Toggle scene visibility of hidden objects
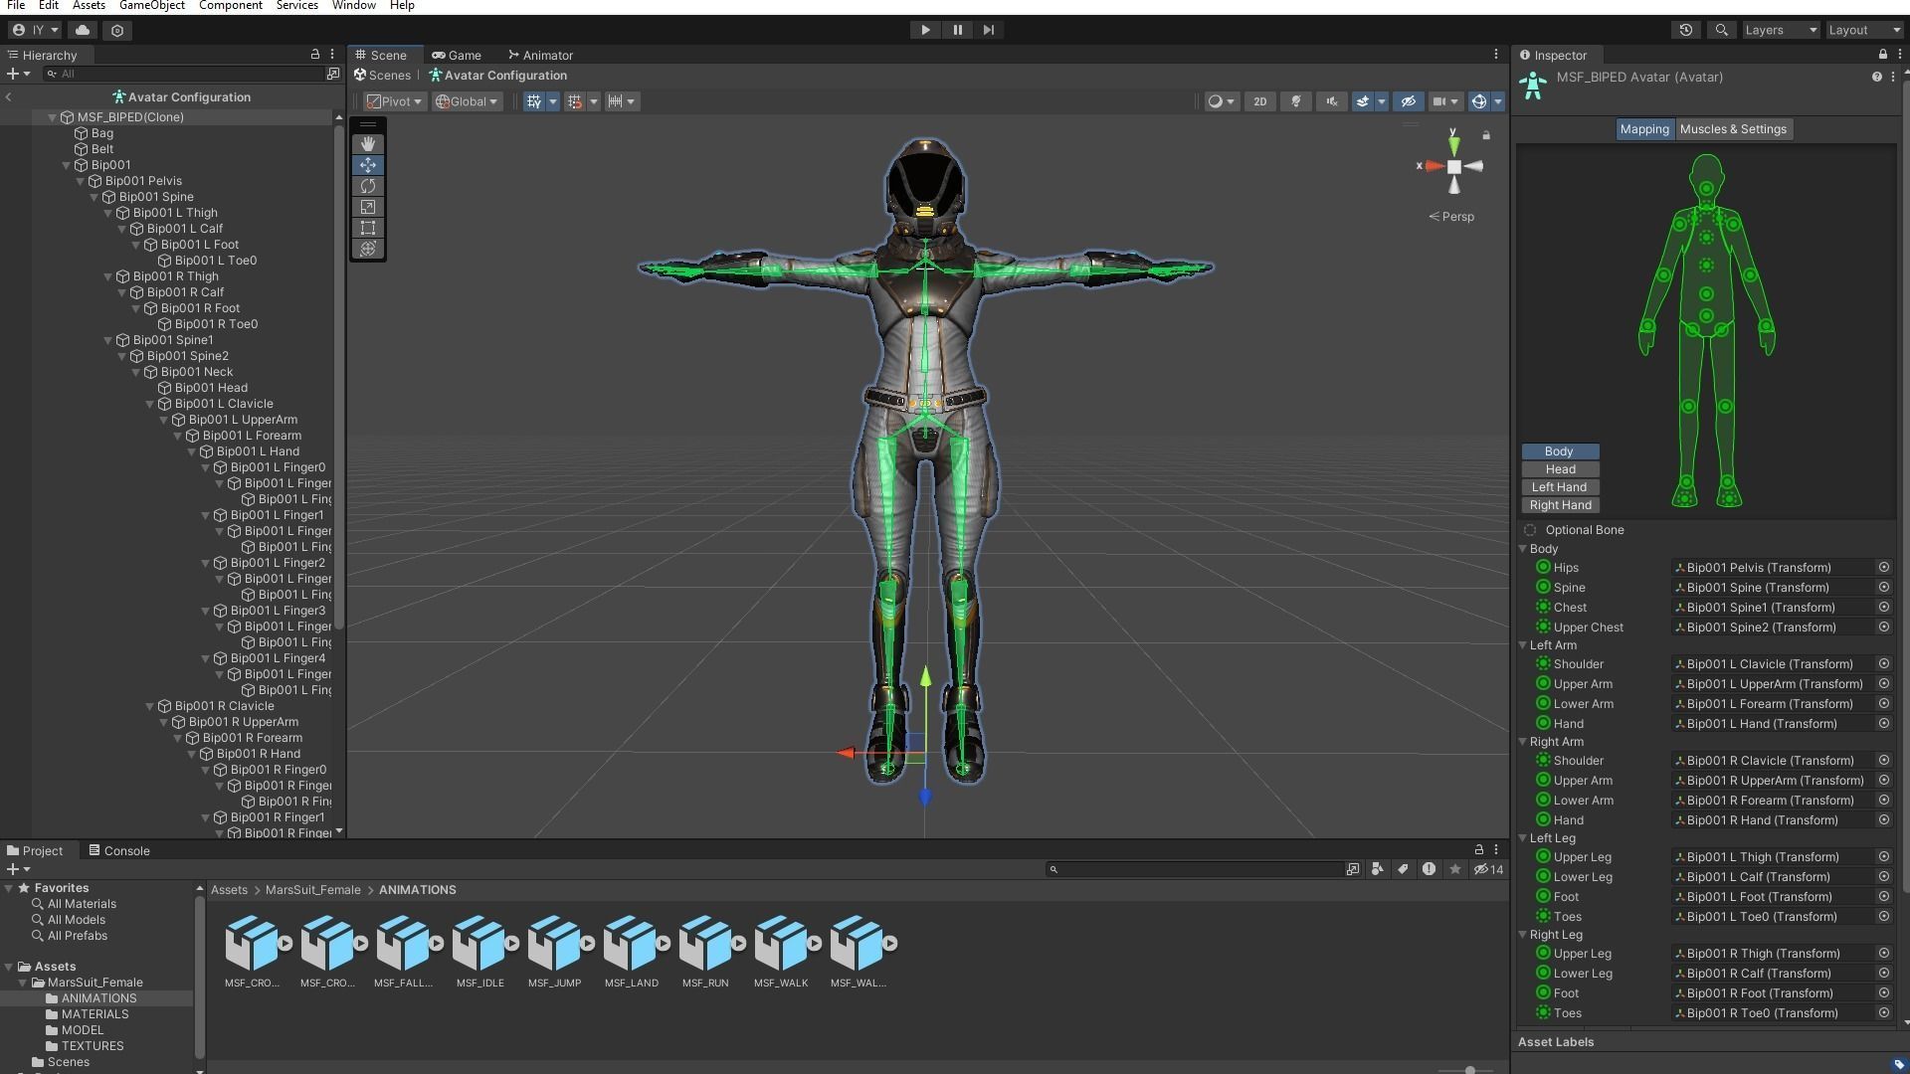 pos(1408,101)
